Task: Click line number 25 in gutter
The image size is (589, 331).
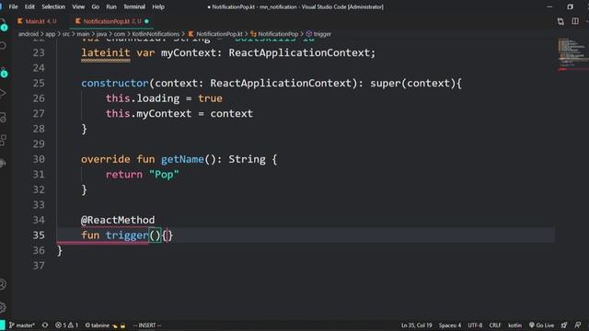Action: [39, 83]
